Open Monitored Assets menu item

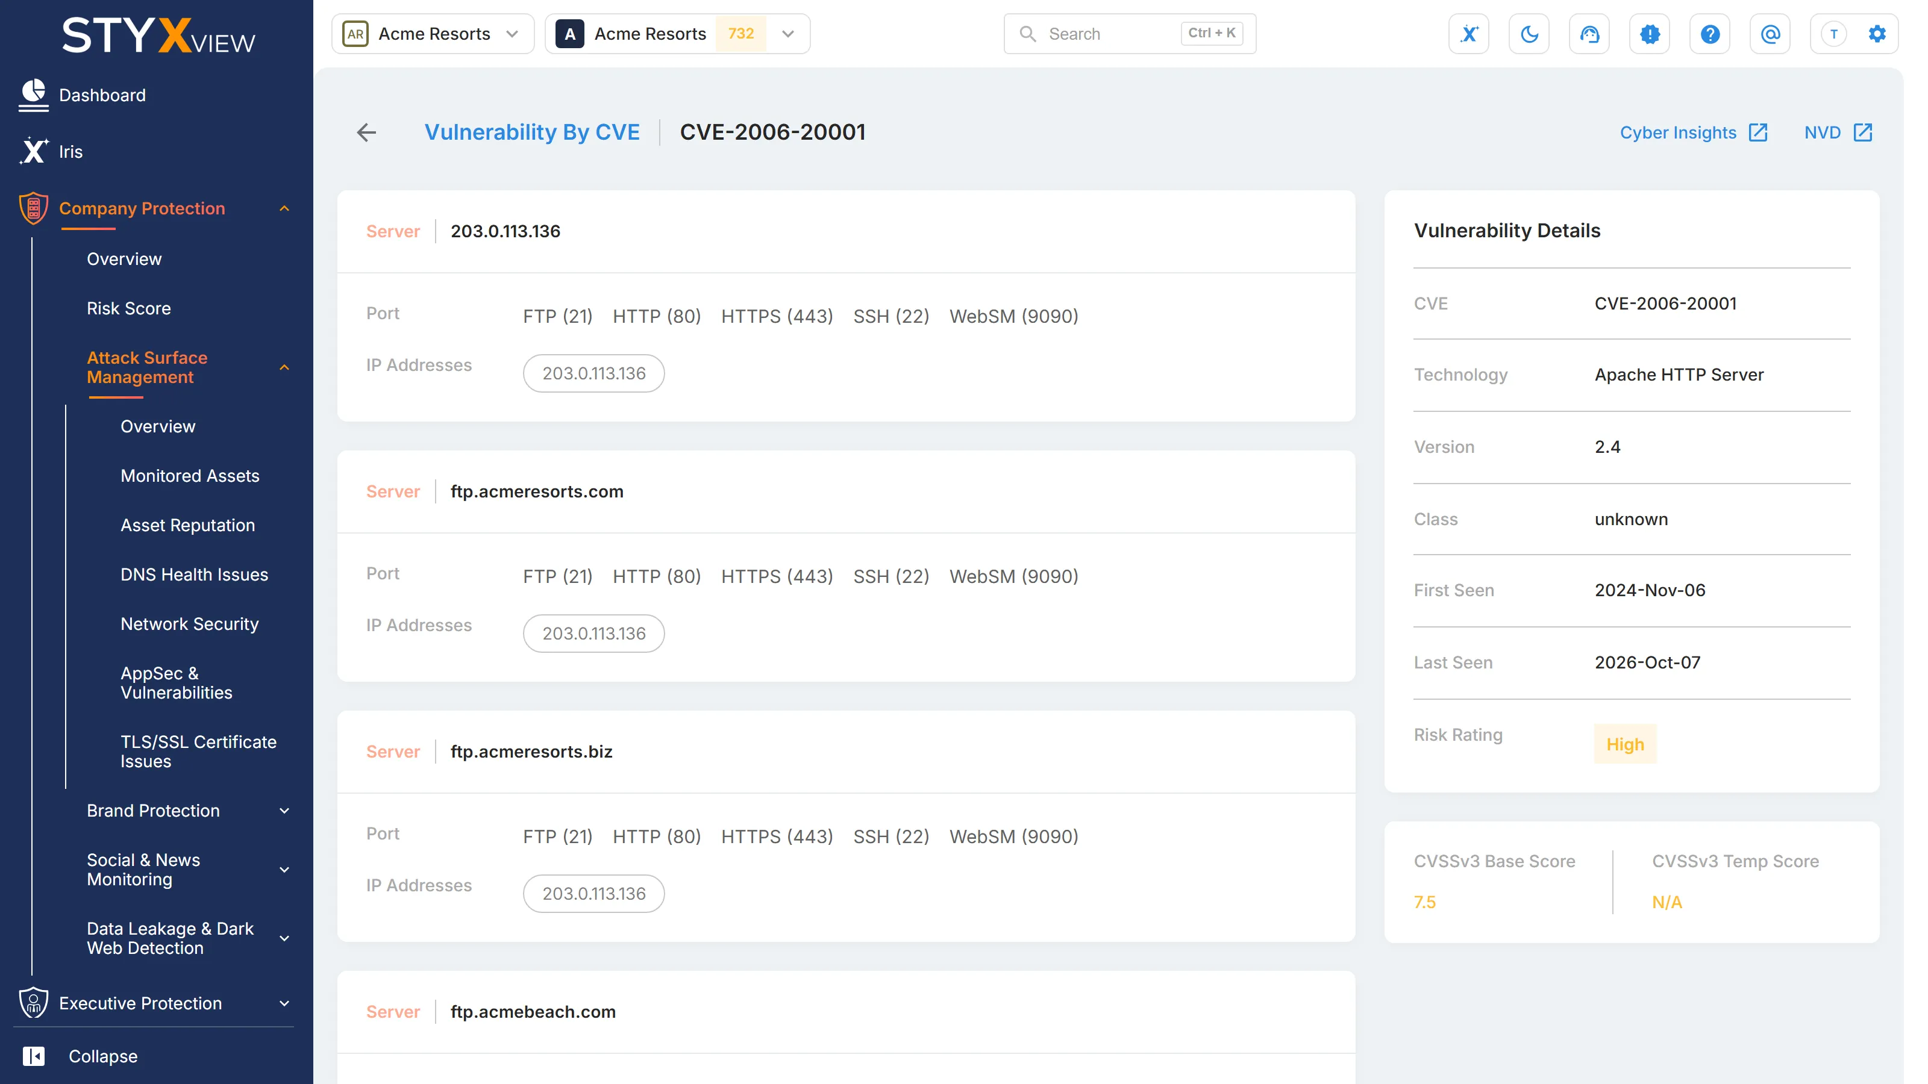[190, 476]
